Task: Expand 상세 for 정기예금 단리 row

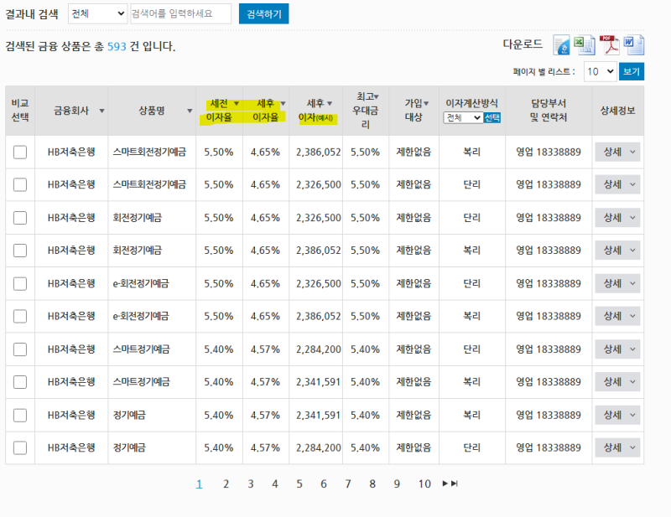Action: click(x=617, y=447)
